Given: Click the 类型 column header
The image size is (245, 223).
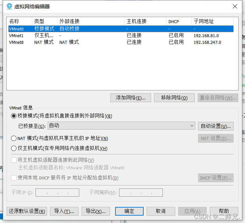Looking at the screenshot, I should tap(45, 21).
